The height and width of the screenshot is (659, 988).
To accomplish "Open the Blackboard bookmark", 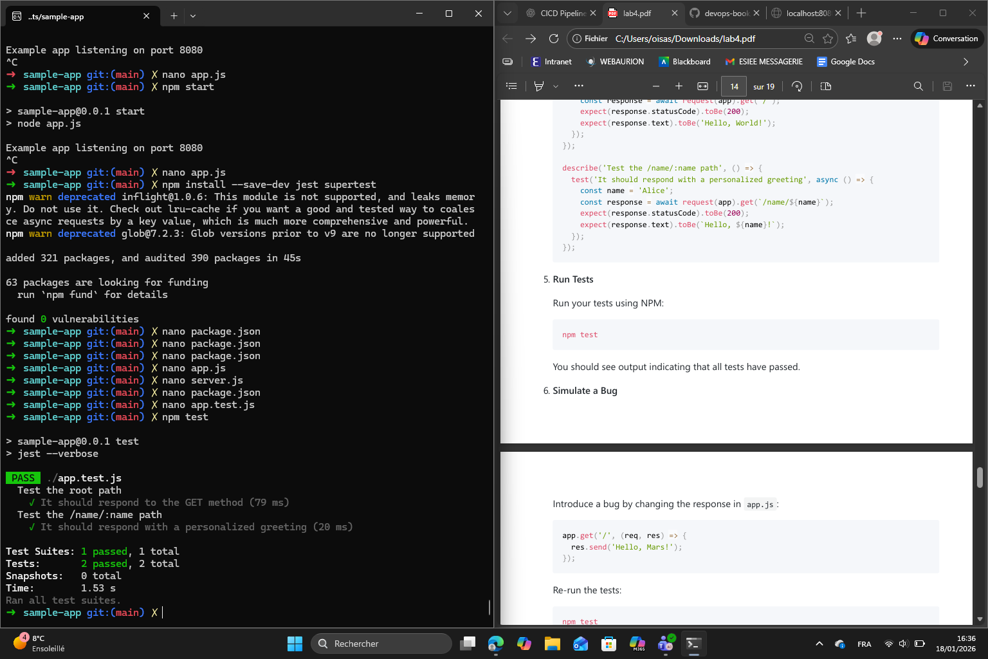I will (x=684, y=62).
